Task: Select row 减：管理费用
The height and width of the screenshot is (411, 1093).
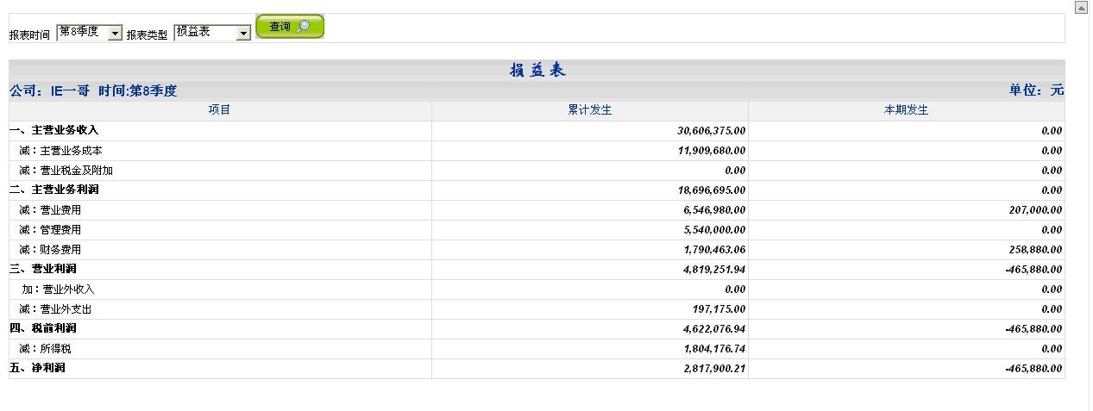Action: [537, 230]
